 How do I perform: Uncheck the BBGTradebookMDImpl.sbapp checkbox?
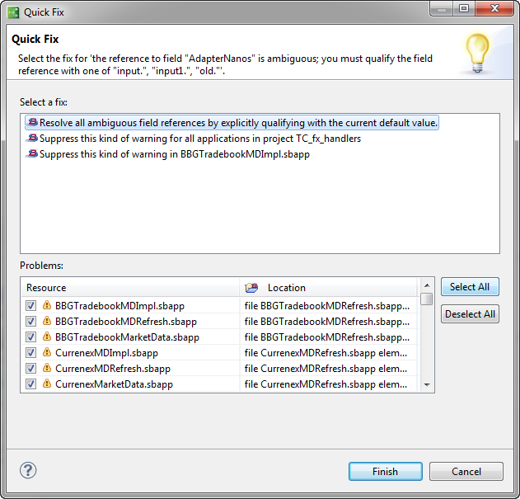click(x=31, y=305)
